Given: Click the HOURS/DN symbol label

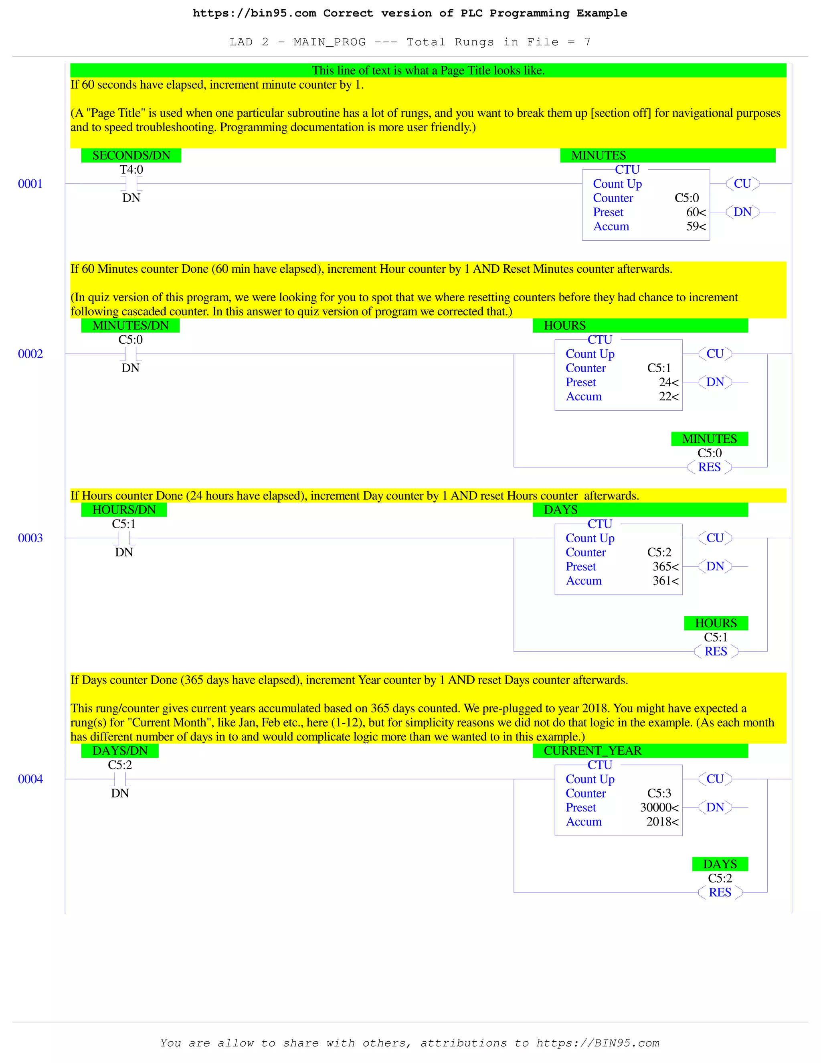Looking at the screenshot, I should [x=124, y=510].
